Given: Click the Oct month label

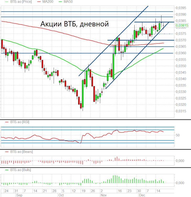Looking at the screenshot, I should (61, 195).
